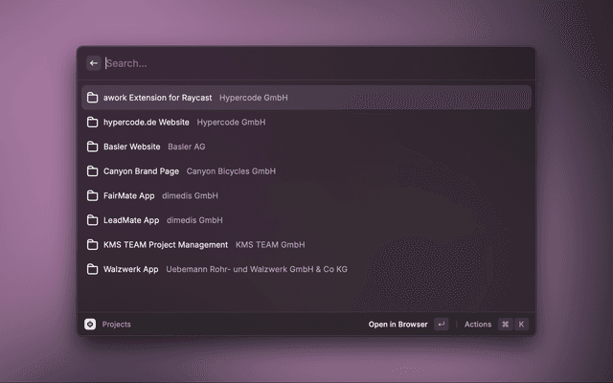Click folder icon beside Walzwerk App

pos(93,269)
